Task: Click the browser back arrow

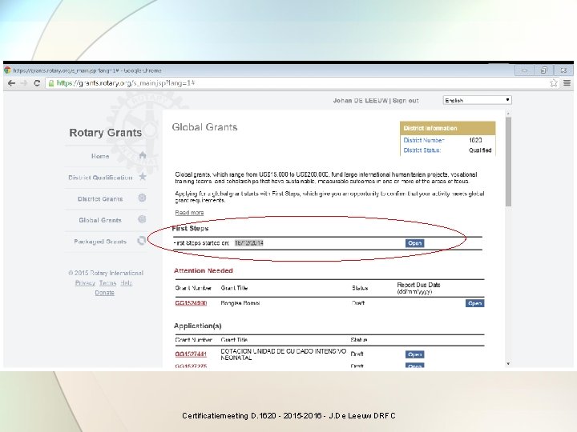Action: tap(11, 83)
